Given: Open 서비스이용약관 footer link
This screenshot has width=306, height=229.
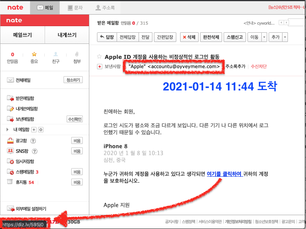Looking at the screenshot, I should coord(210,222).
